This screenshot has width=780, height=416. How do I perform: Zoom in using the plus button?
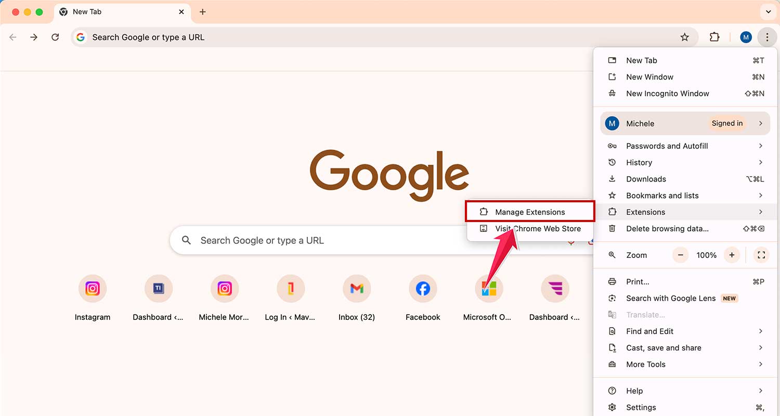coord(732,255)
